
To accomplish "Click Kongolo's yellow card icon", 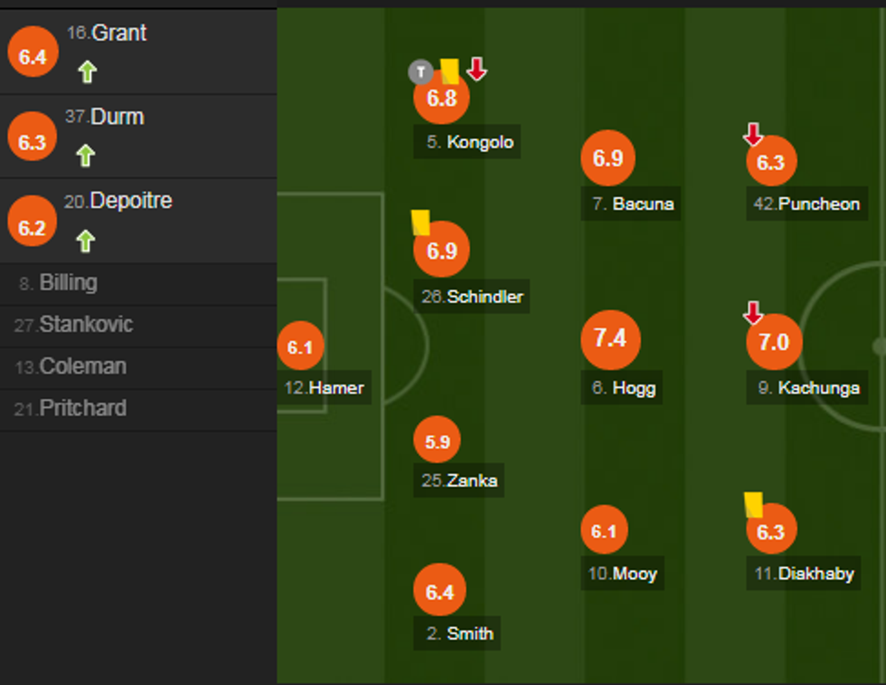I will click(x=449, y=71).
